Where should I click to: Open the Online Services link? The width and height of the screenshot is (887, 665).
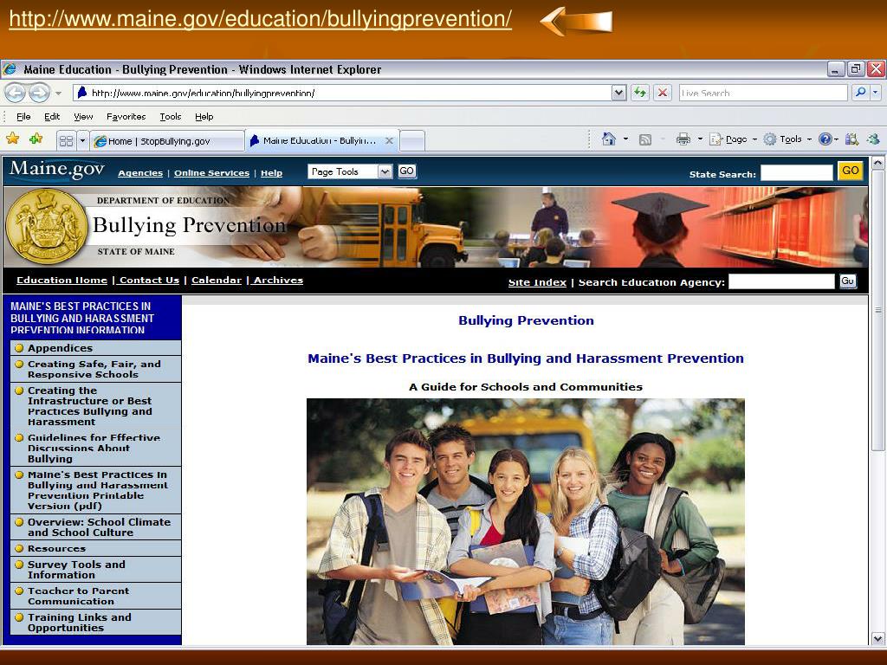coord(211,173)
